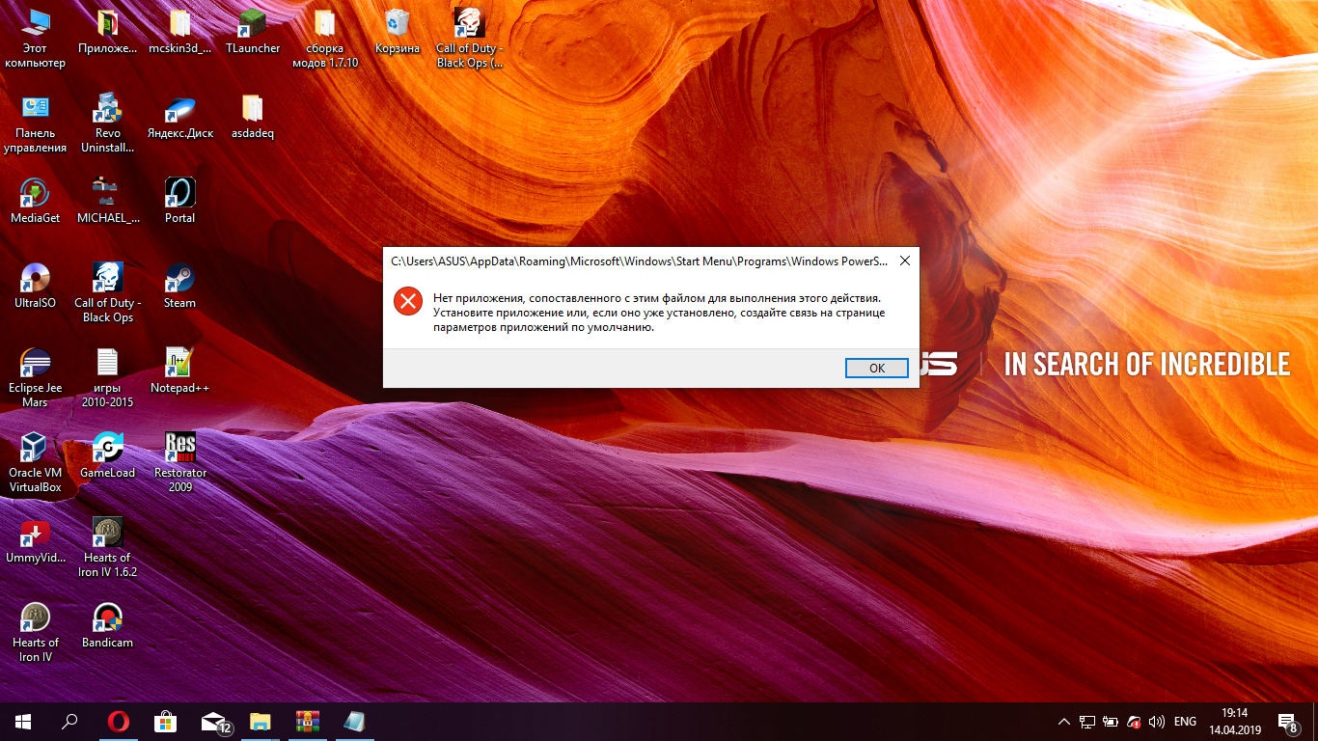Open the Windows Start menu
The height and width of the screenshot is (741, 1318).
point(23,721)
